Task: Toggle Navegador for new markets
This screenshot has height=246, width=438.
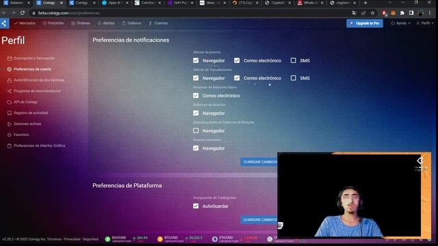Action: (196, 148)
